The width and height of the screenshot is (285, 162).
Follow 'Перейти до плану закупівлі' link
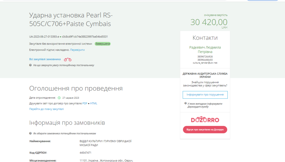[x=46, y=109]
